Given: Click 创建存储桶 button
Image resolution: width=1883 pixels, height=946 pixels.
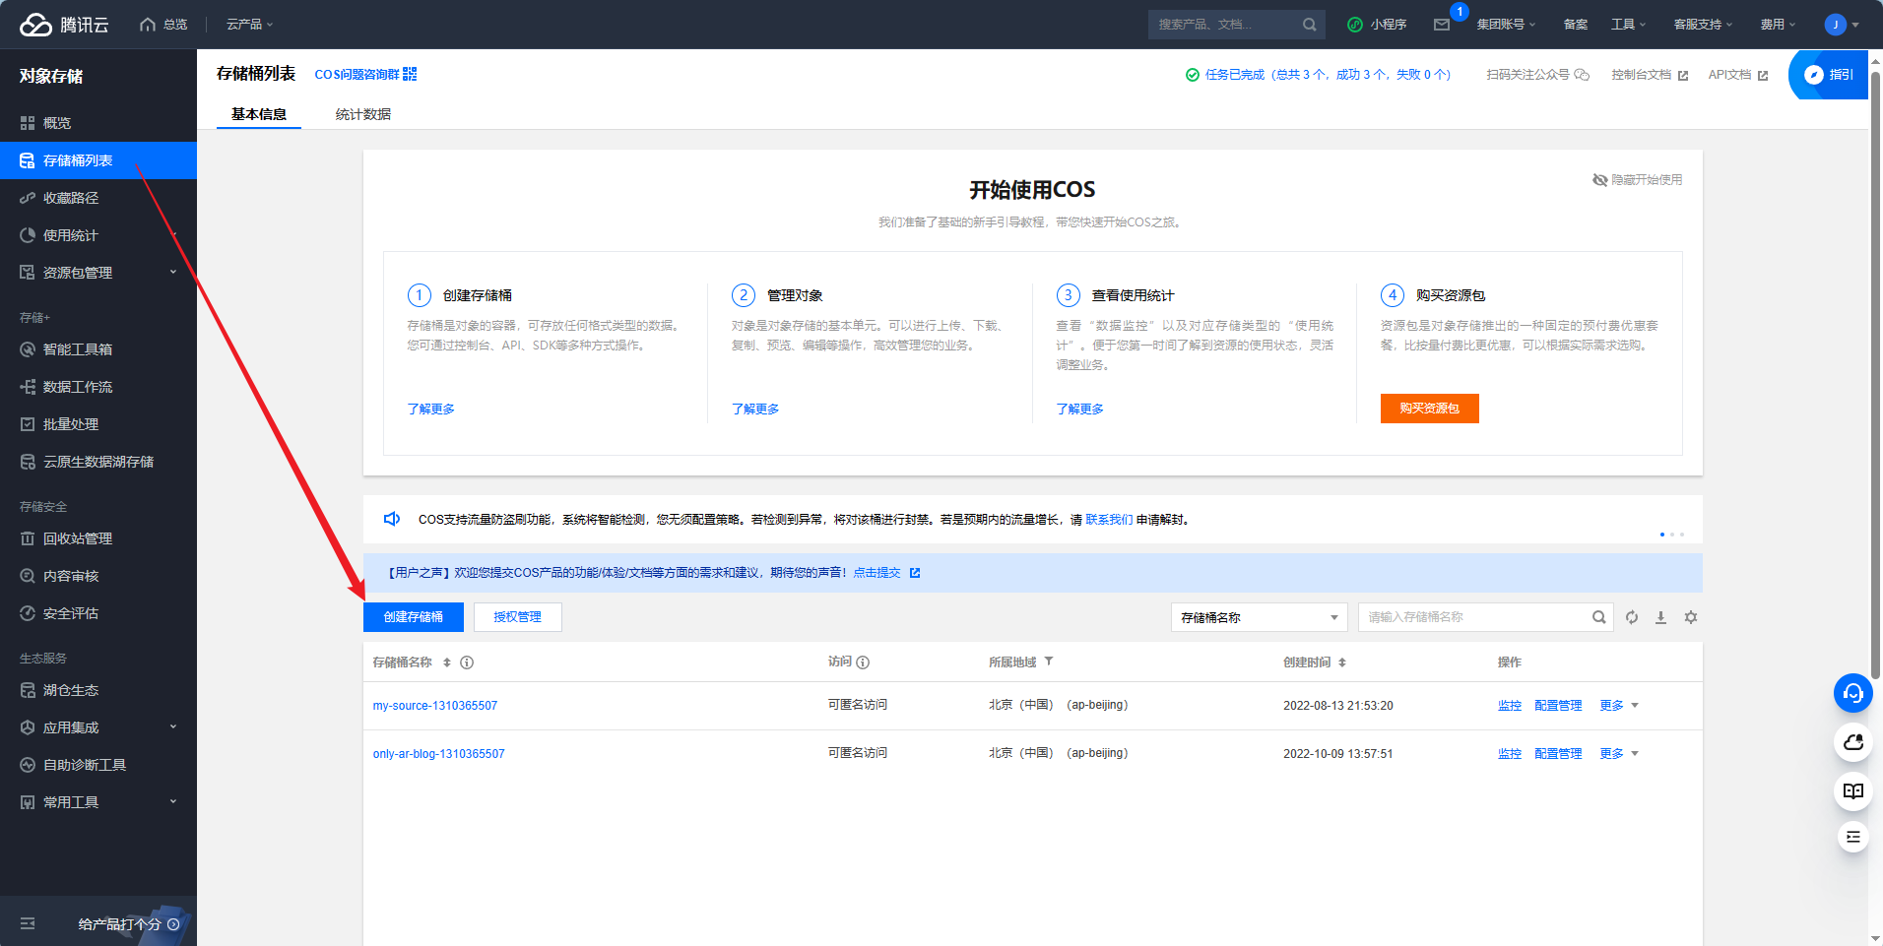Looking at the screenshot, I should click(414, 617).
